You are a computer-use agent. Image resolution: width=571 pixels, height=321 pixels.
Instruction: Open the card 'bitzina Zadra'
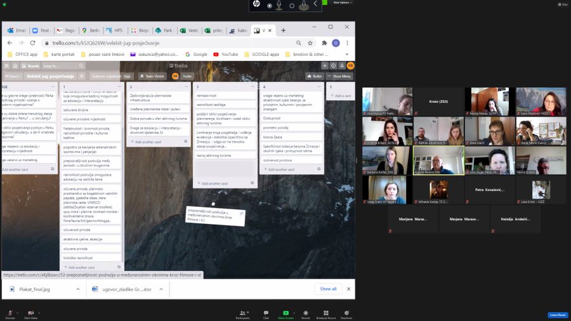(x=291, y=137)
